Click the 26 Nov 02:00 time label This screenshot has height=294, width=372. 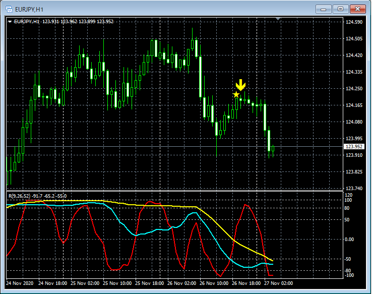click(x=182, y=283)
